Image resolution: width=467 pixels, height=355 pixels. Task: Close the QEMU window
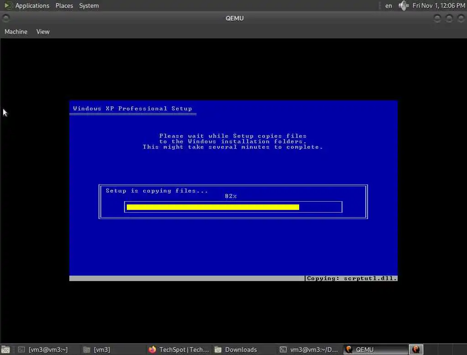(x=461, y=19)
